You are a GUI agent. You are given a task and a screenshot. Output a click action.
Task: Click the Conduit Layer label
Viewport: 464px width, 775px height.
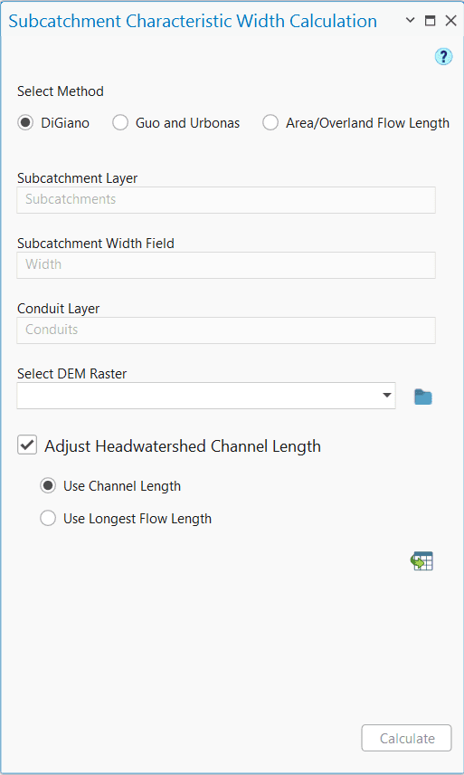click(58, 309)
